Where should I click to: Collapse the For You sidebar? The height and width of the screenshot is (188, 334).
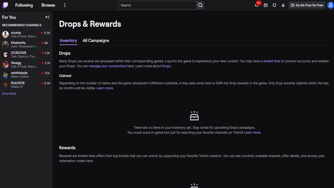point(47,17)
